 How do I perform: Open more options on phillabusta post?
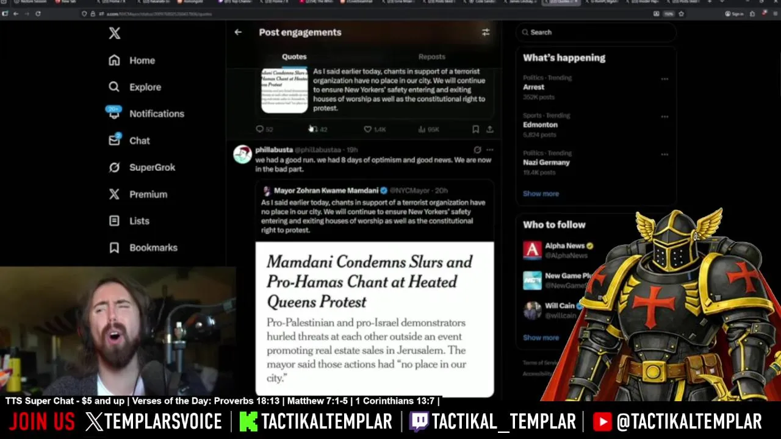[489, 150]
